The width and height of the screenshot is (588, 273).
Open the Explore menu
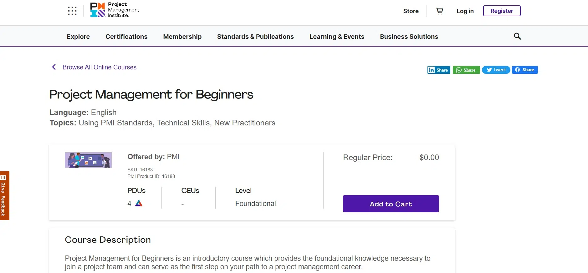(78, 37)
